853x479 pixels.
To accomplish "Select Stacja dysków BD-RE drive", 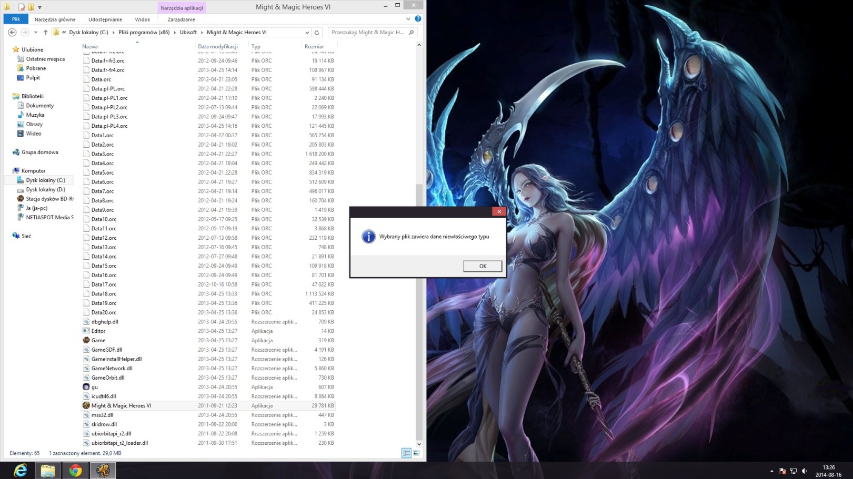I will pos(49,199).
